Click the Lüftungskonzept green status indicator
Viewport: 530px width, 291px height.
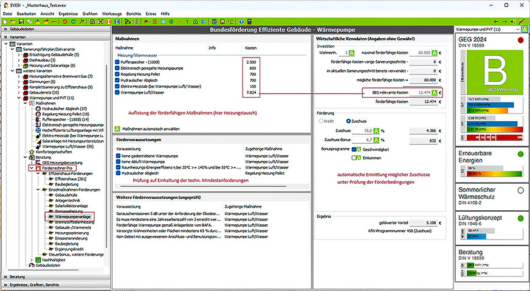click(x=520, y=218)
